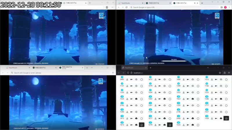Click the dark cloud icon in row 2449
This screenshot has width=232, height=130.
(193, 118)
